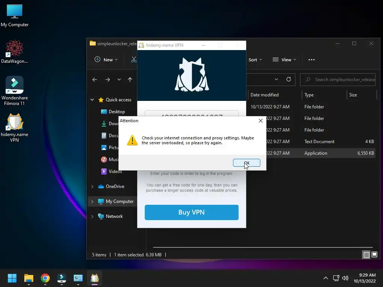Open the See more ellipsis menu
Image resolution: width=383 pixels, height=287 pixels.
pos(312,59)
